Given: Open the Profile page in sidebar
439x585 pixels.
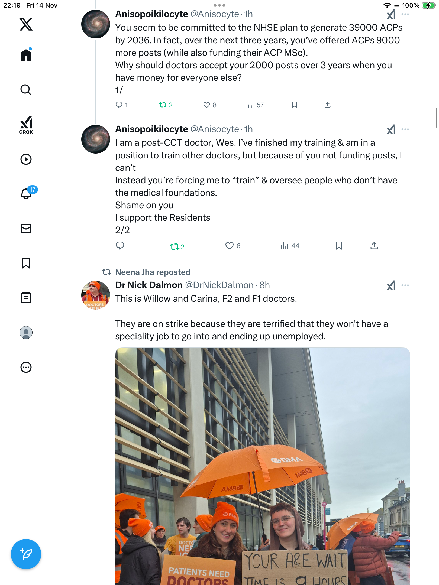Looking at the screenshot, I should tap(26, 333).
